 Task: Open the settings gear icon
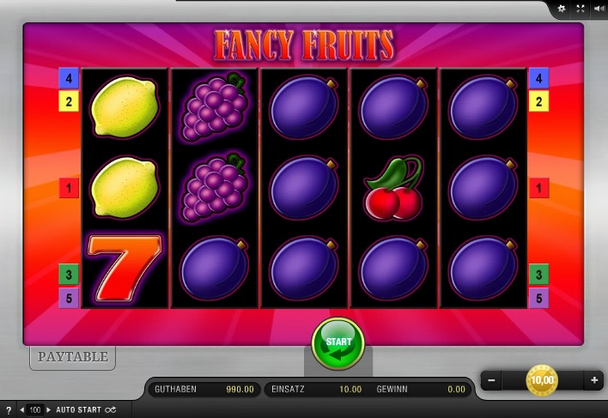coord(561,9)
